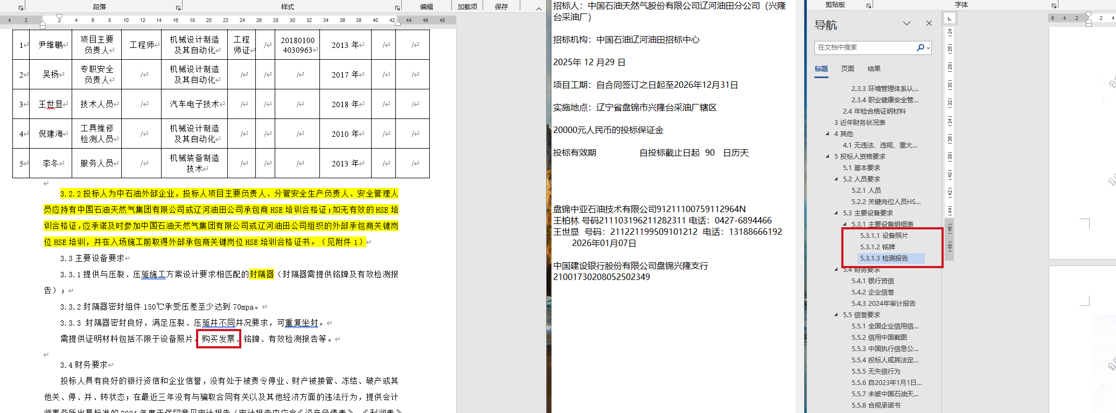Go to heading 4.1 无违法、违规、重大...
The height and width of the screenshot is (413, 1116).
880,145
